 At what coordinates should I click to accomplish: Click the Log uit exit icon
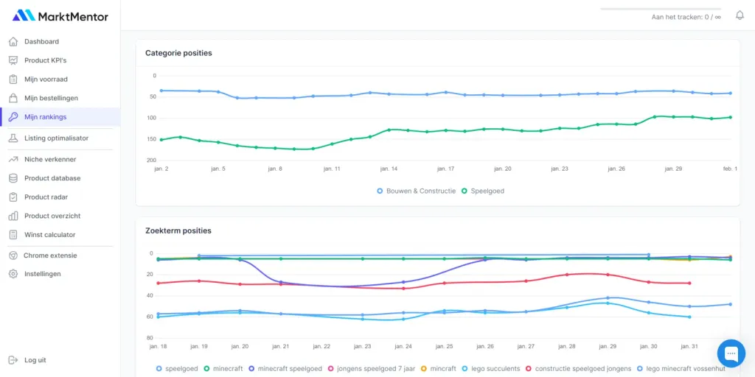click(13, 360)
